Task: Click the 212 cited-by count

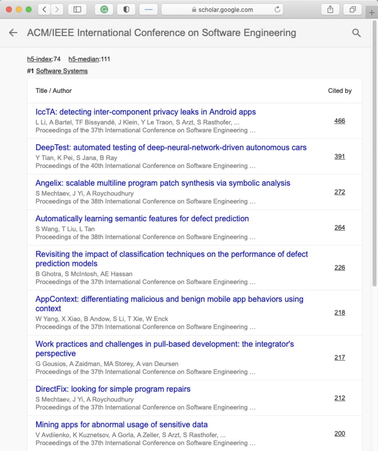Action: click(340, 398)
